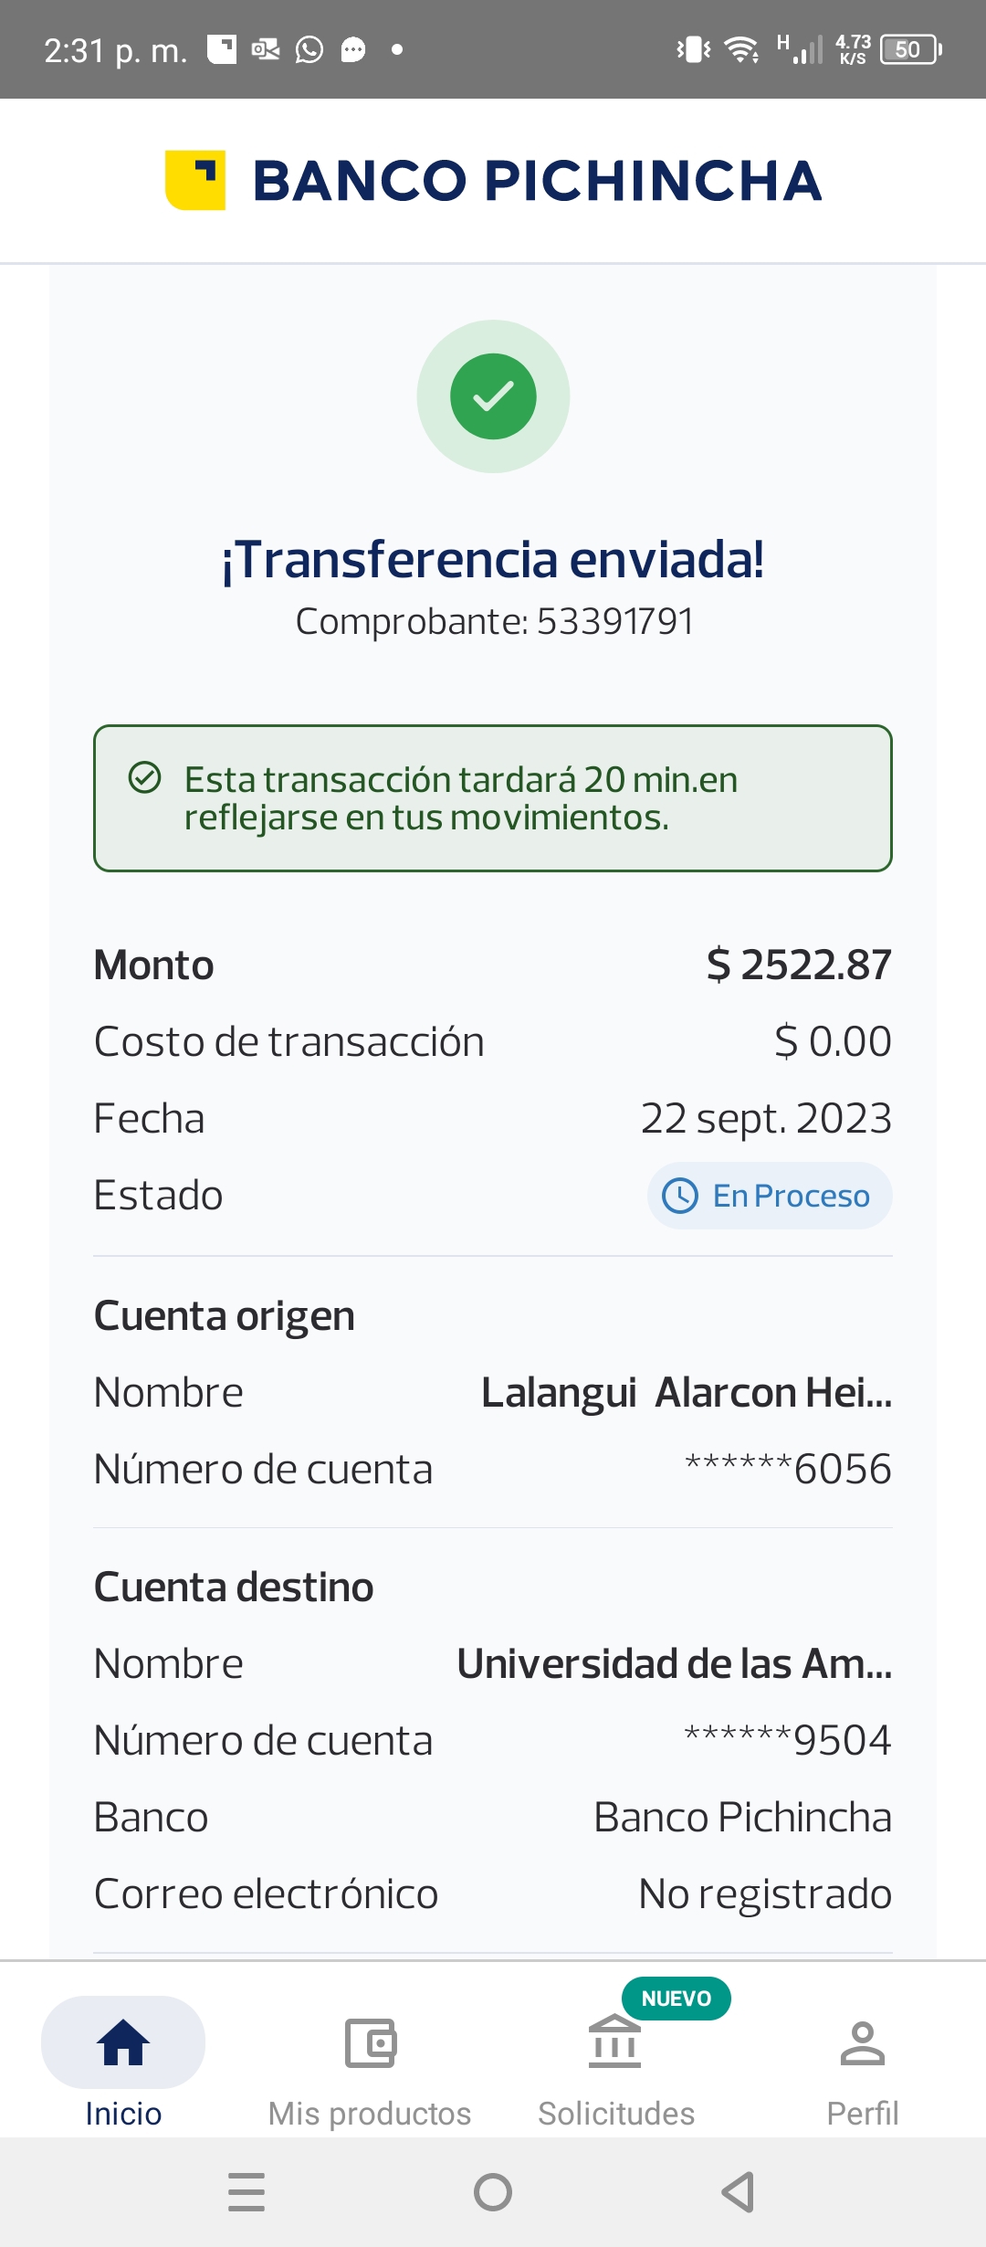
Task: Open Android recent apps menu button
Action: click(x=246, y=2192)
